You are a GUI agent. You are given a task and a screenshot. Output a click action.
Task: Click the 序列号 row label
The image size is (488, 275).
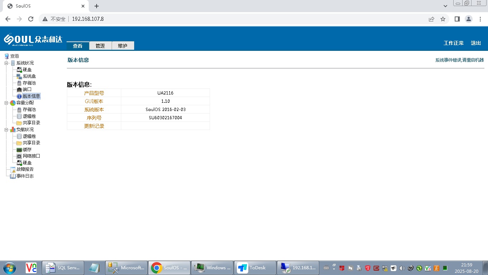[94, 118]
